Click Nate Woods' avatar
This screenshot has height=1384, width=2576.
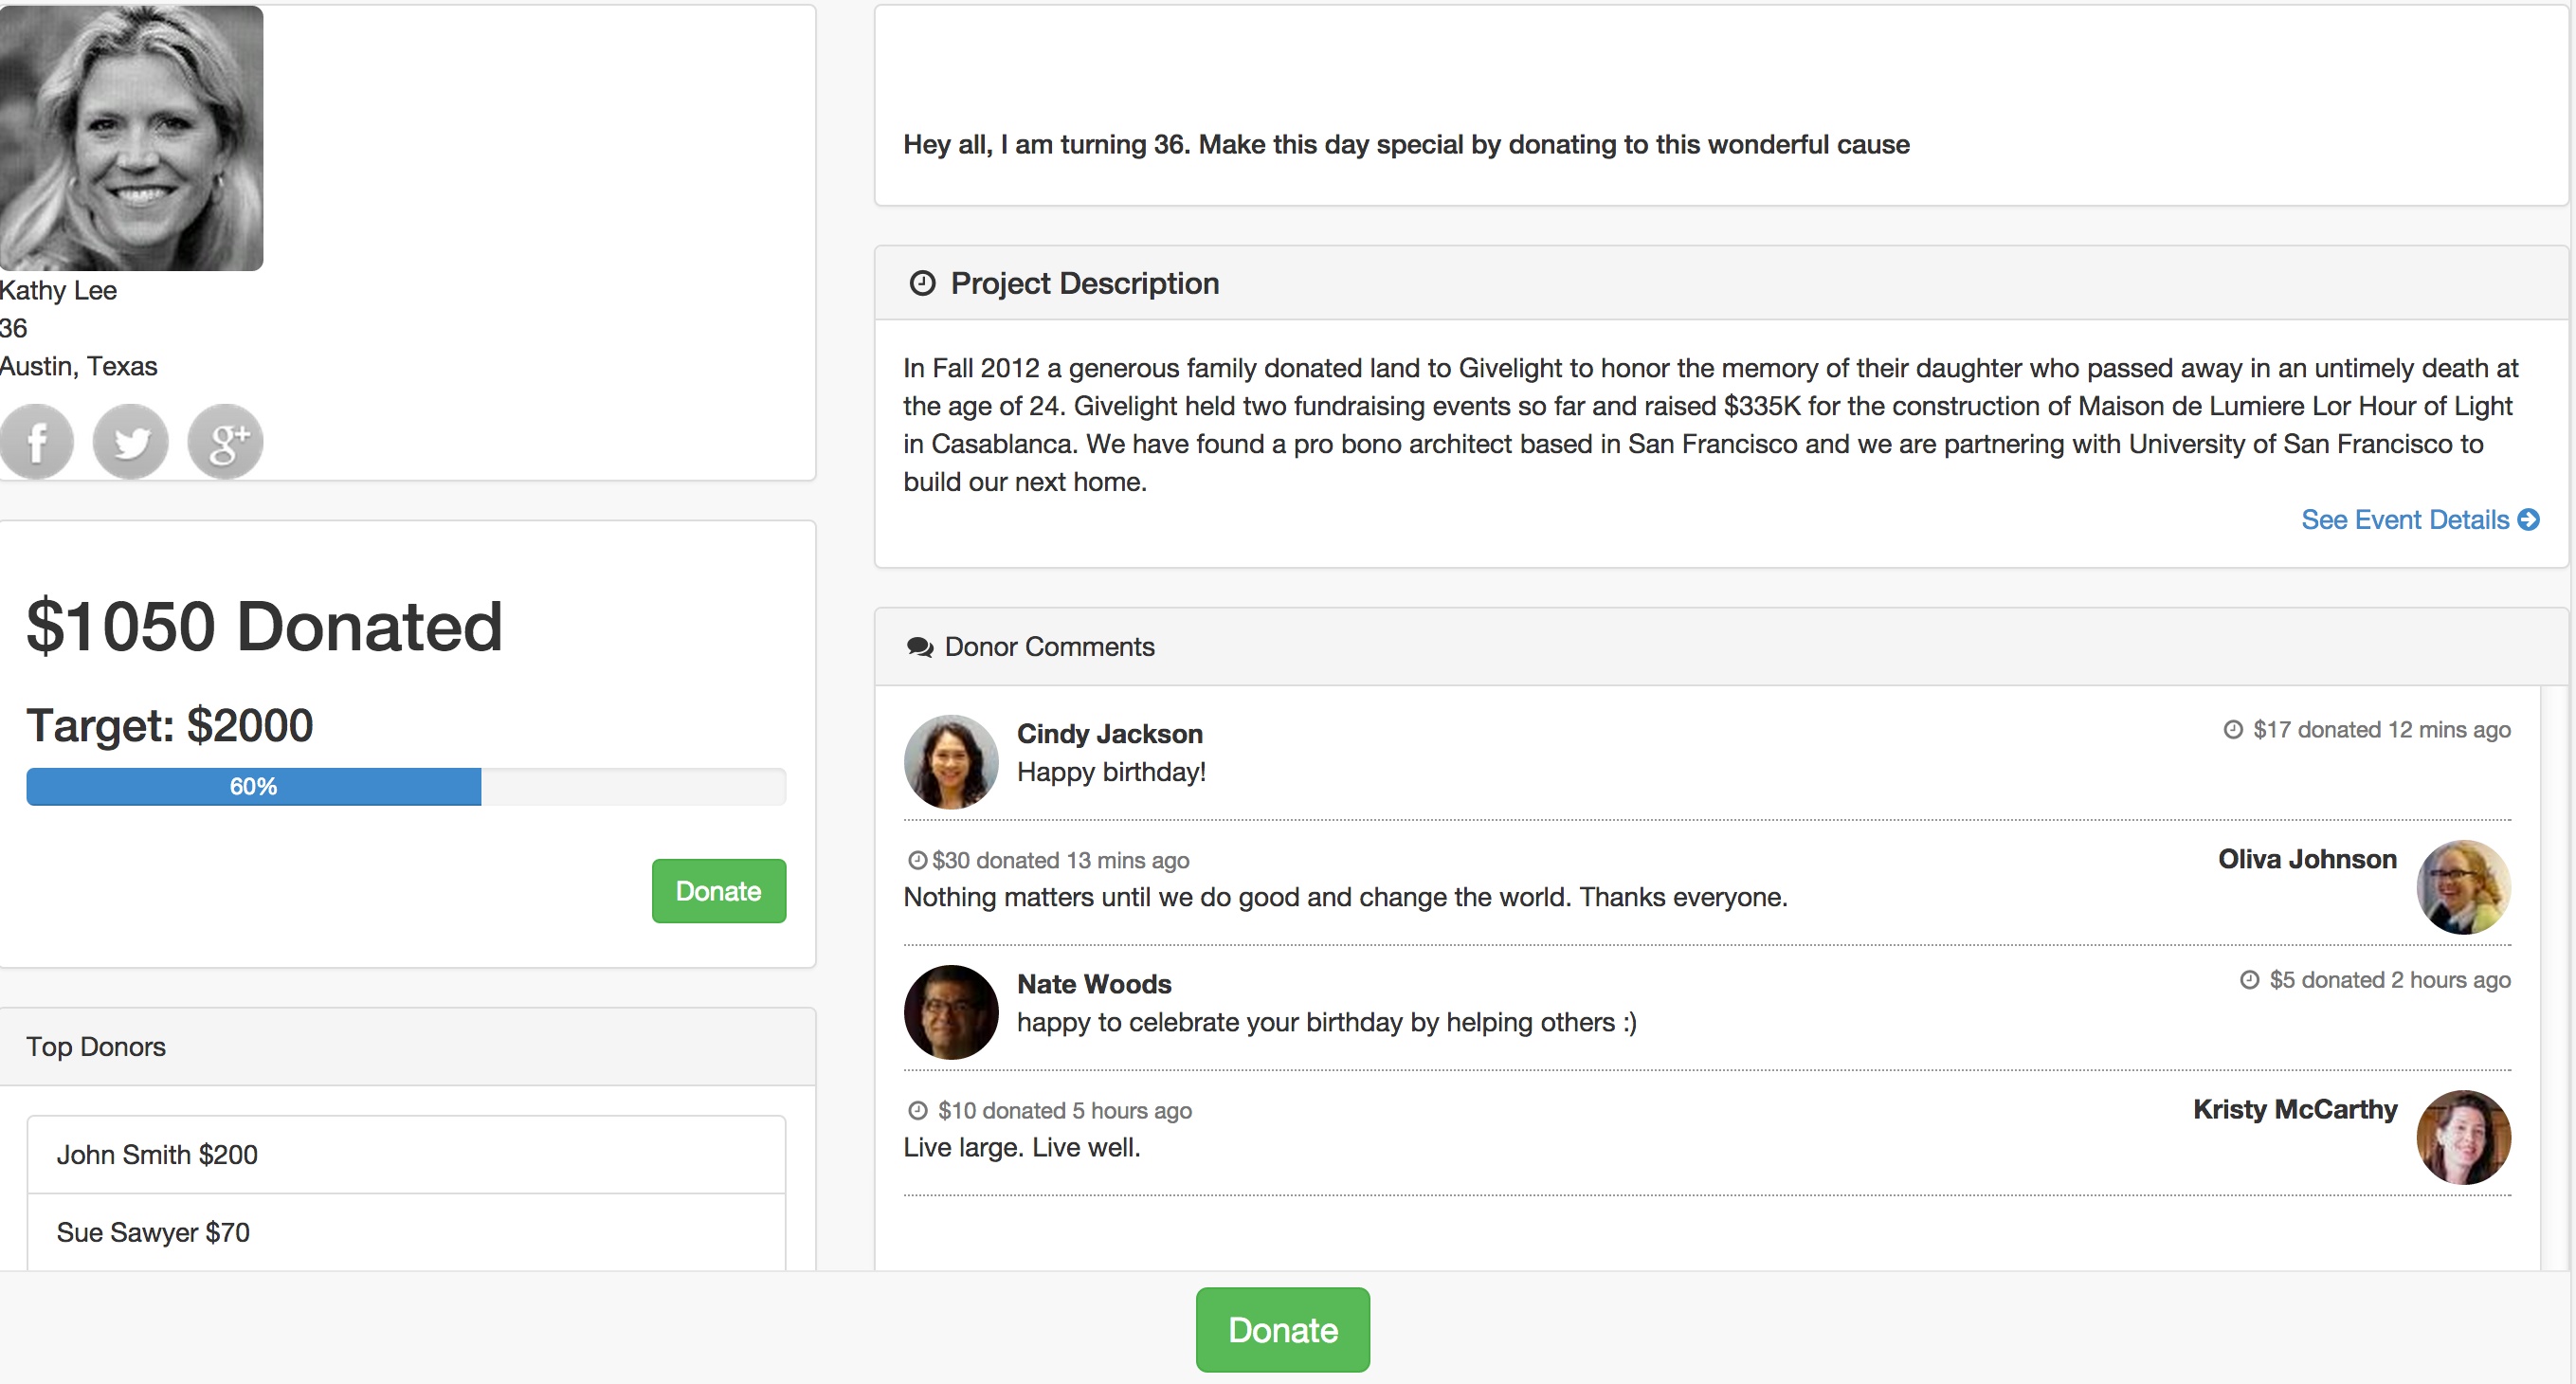click(x=950, y=1011)
